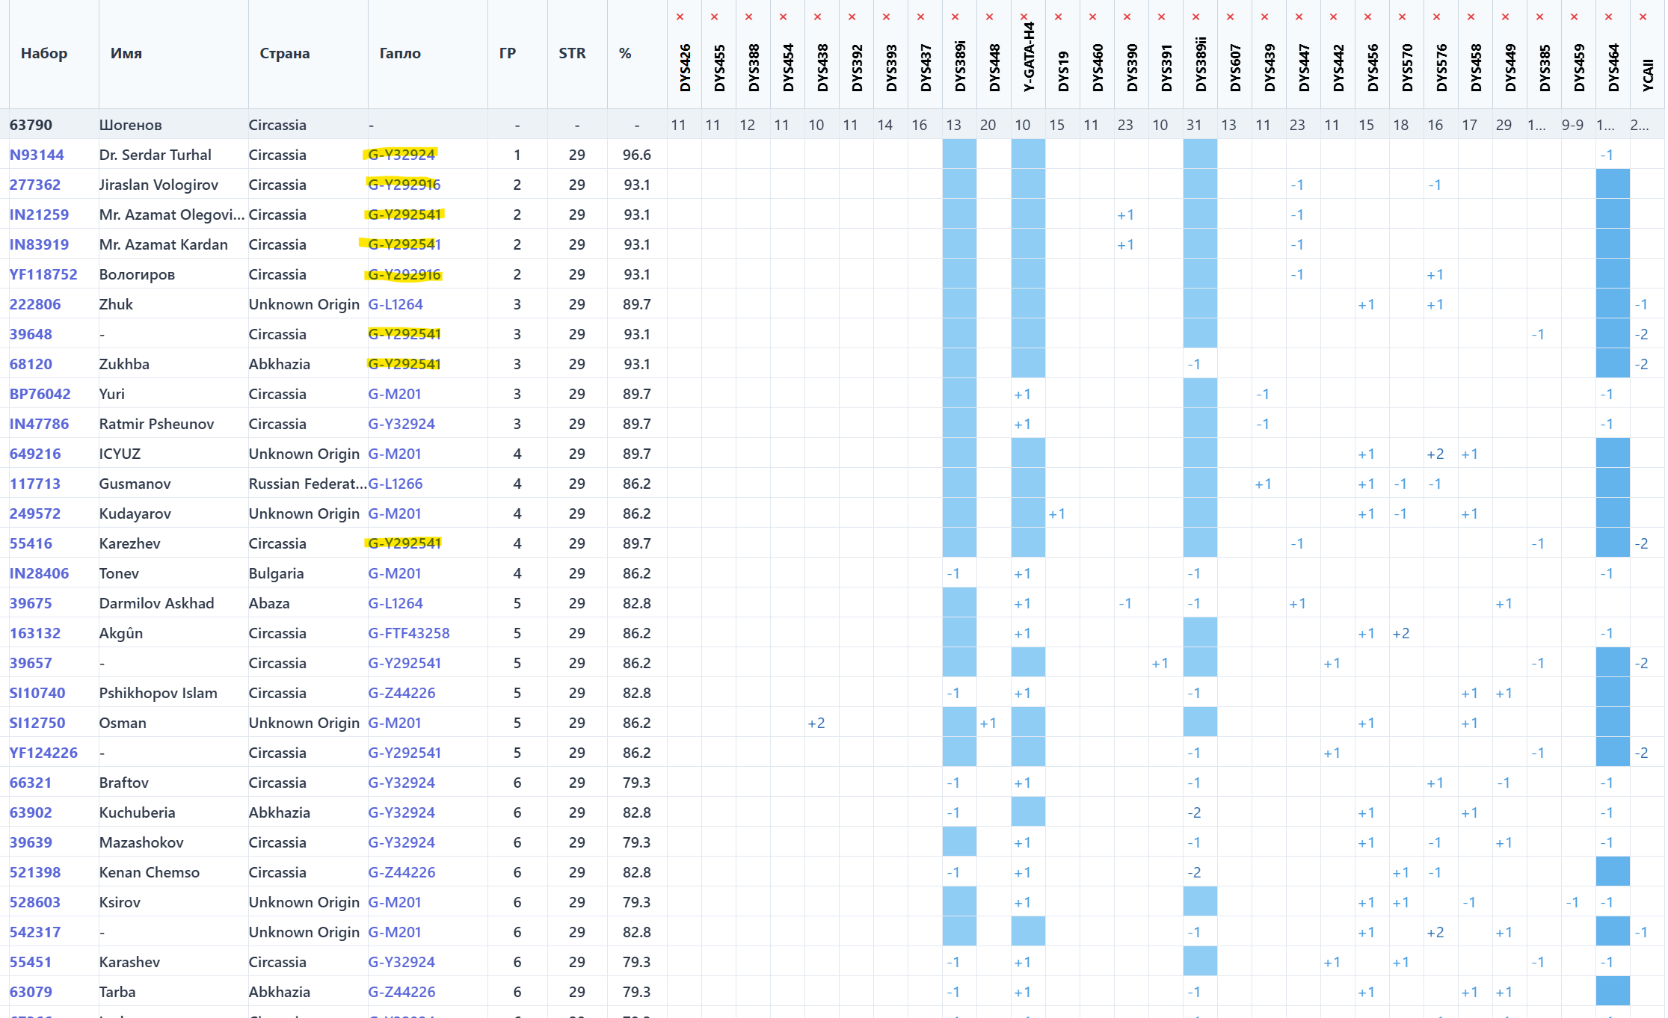Screen dimensions: 1668x1018
Task: Remove the DYS19 column
Action: coord(1058,17)
